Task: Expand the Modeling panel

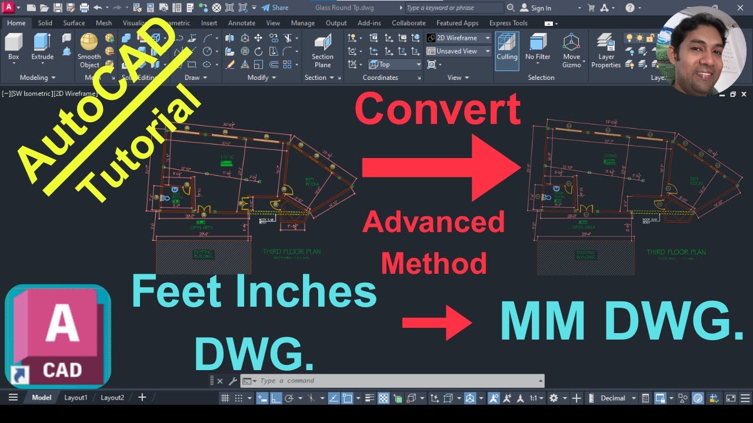Action: point(38,78)
